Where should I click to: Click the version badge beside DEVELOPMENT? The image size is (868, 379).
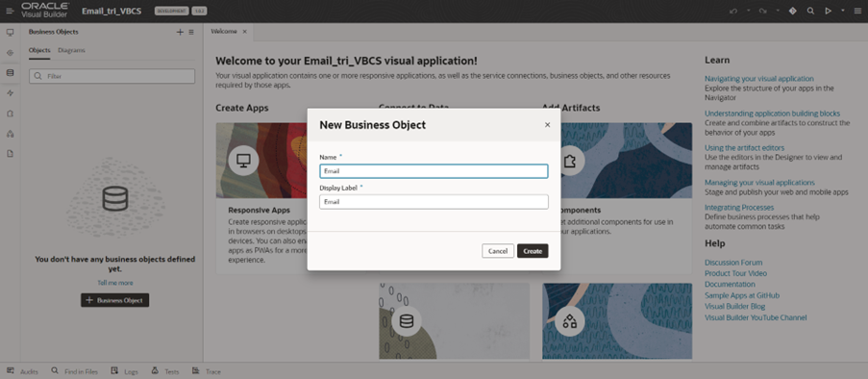coord(199,12)
